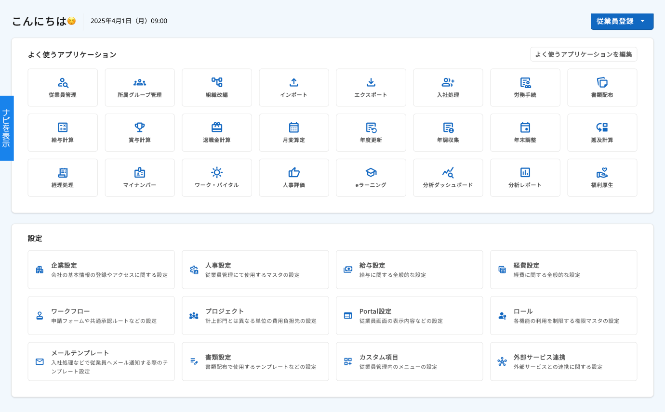Open the インポート upload icon
Image resolution: width=665 pixels, height=412 pixels.
tap(294, 83)
